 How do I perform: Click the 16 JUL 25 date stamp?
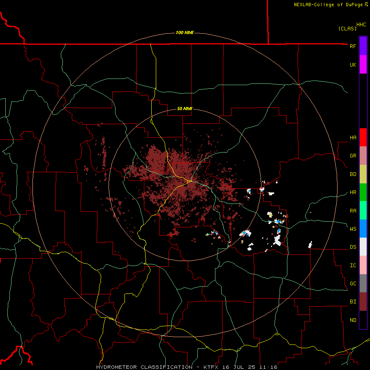click(239, 367)
